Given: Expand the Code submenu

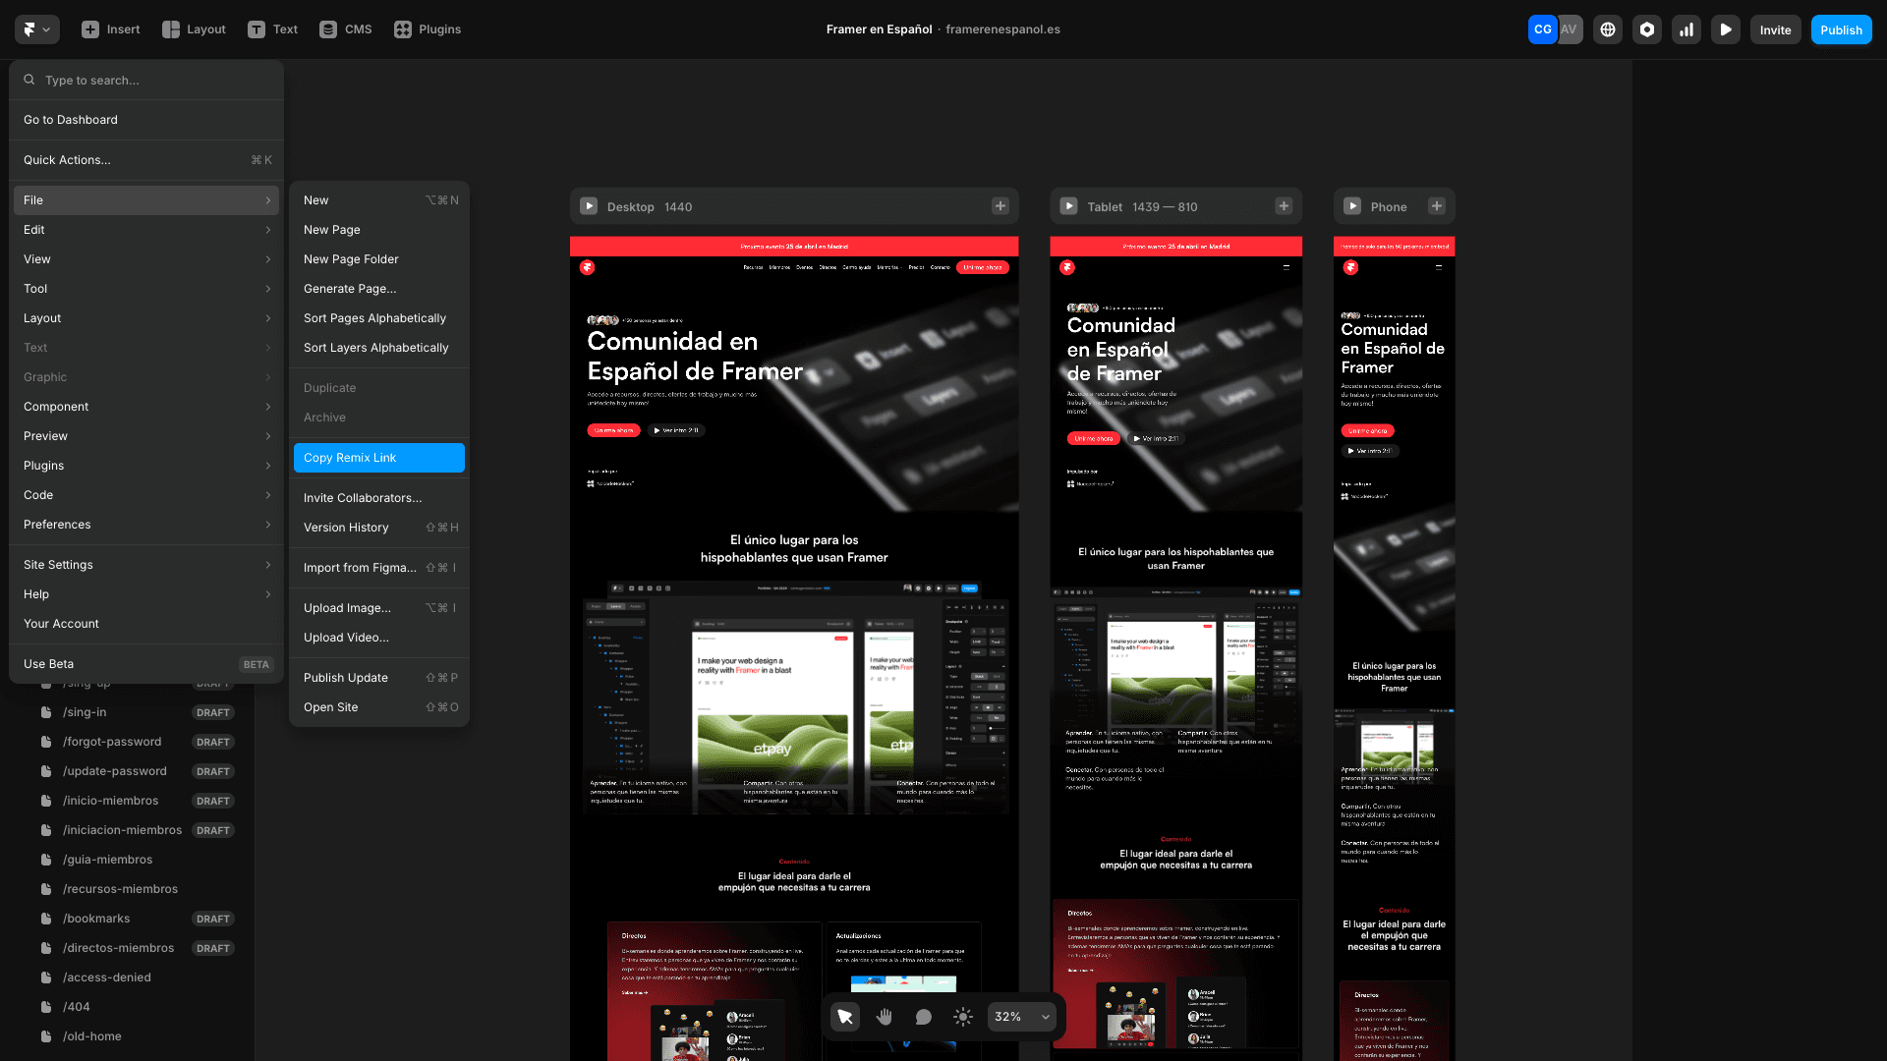Looking at the screenshot, I should (x=146, y=495).
